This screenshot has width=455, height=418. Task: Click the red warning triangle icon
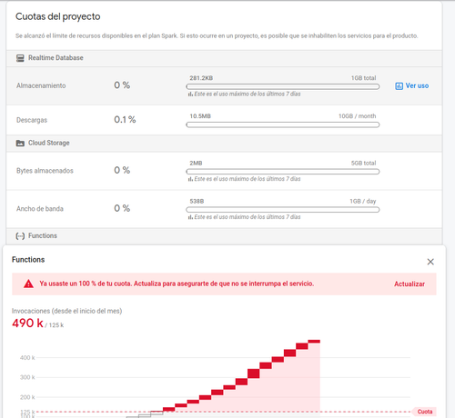click(x=28, y=284)
